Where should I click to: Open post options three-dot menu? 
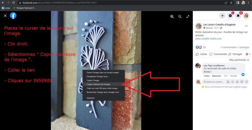pos(246,26)
